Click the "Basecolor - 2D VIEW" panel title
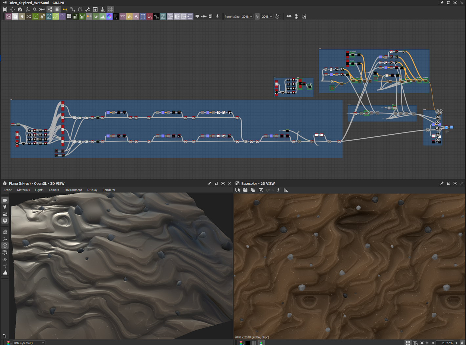 pyautogui.click(x=258, y=183)
